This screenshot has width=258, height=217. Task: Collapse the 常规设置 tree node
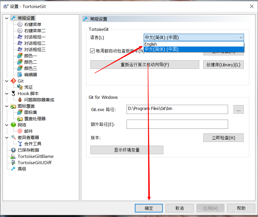point(7,18)
